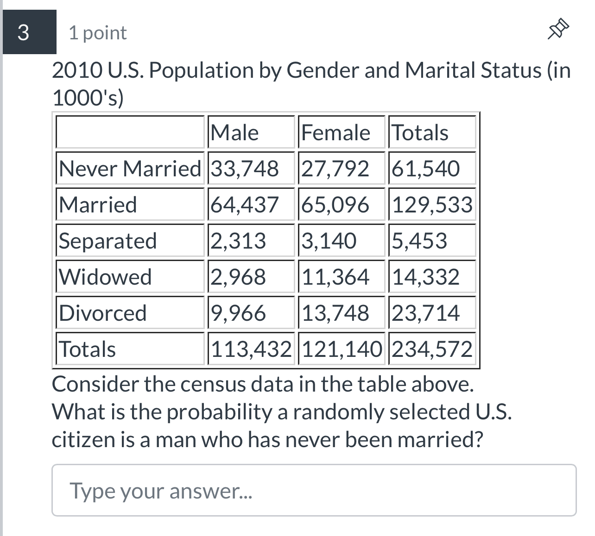Click the 'Married' row label
Viewport: 595px width, 536px height.
click(x=98, y=204)
